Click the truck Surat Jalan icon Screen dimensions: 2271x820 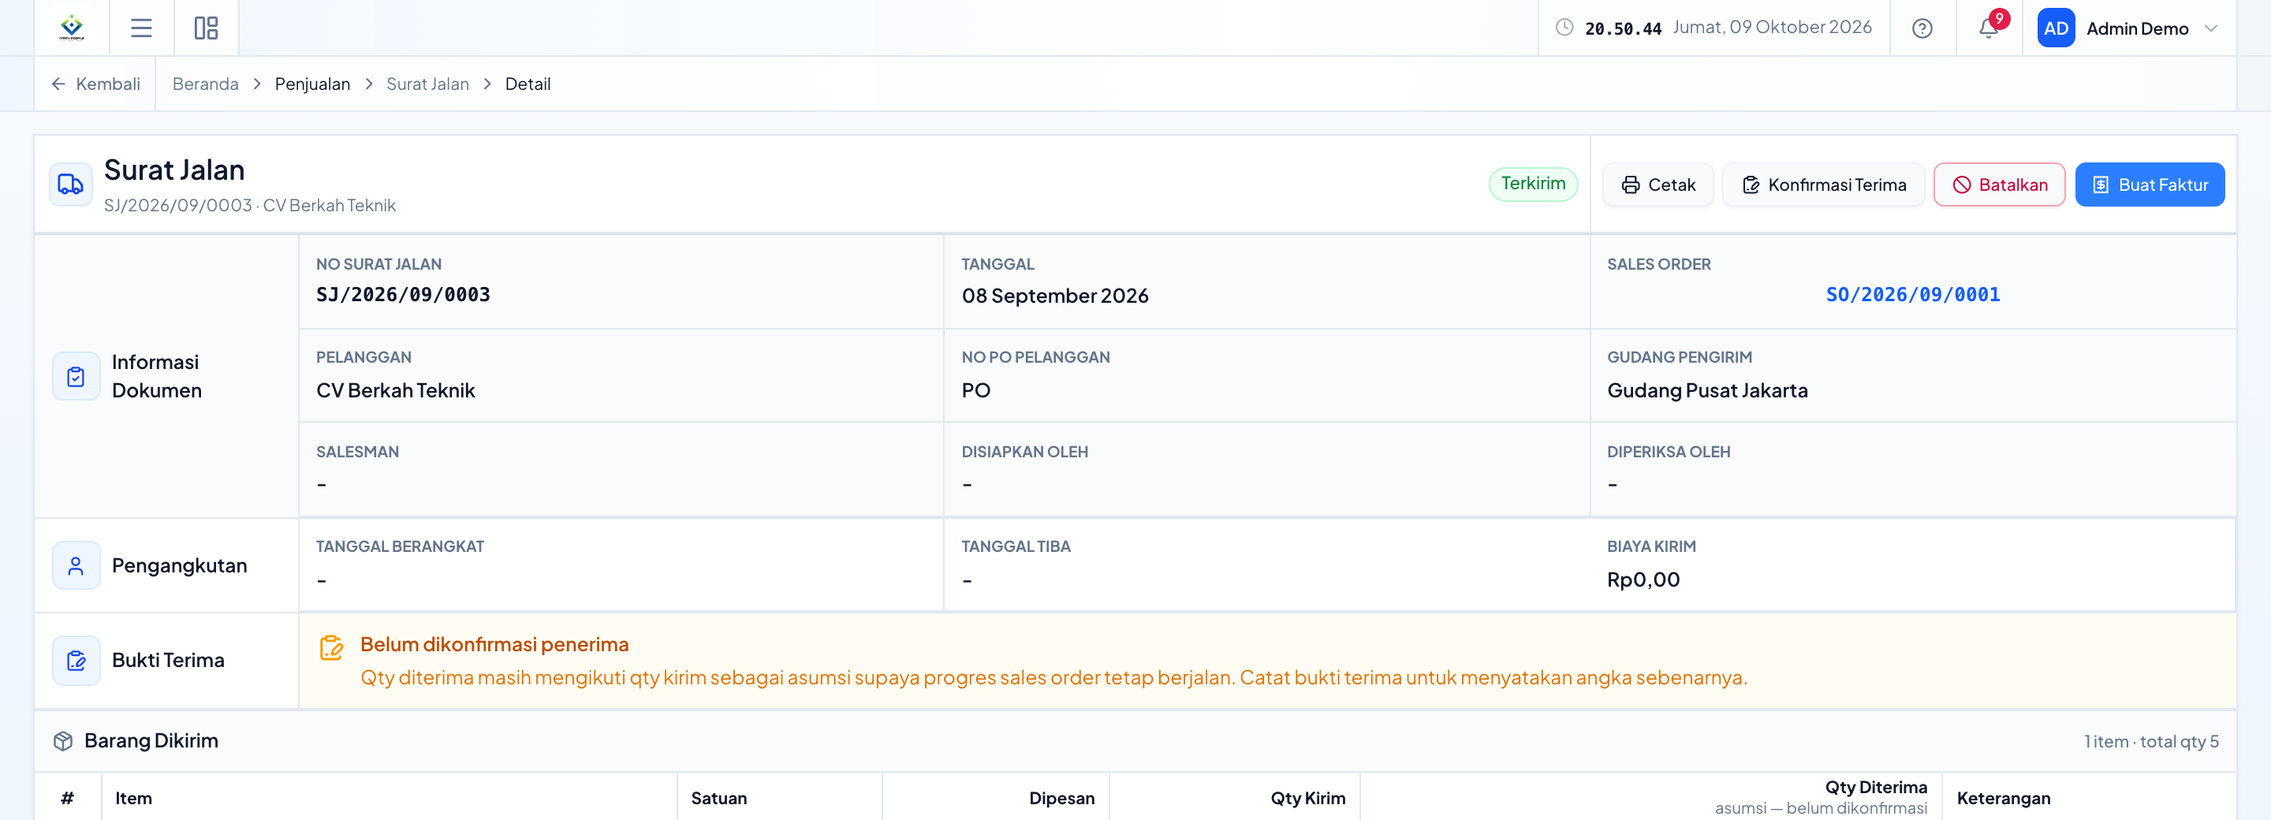[70, 184]
